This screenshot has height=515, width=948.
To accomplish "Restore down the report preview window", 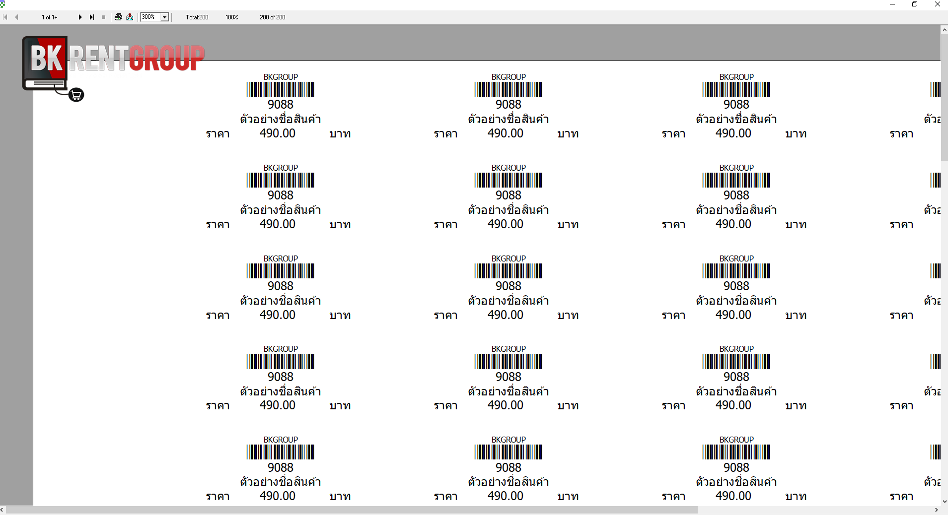I will pyautogui.click(x=915, y=4).
